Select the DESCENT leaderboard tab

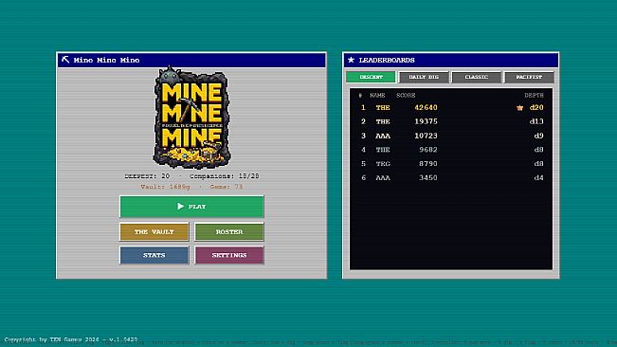tap(371, 77)
